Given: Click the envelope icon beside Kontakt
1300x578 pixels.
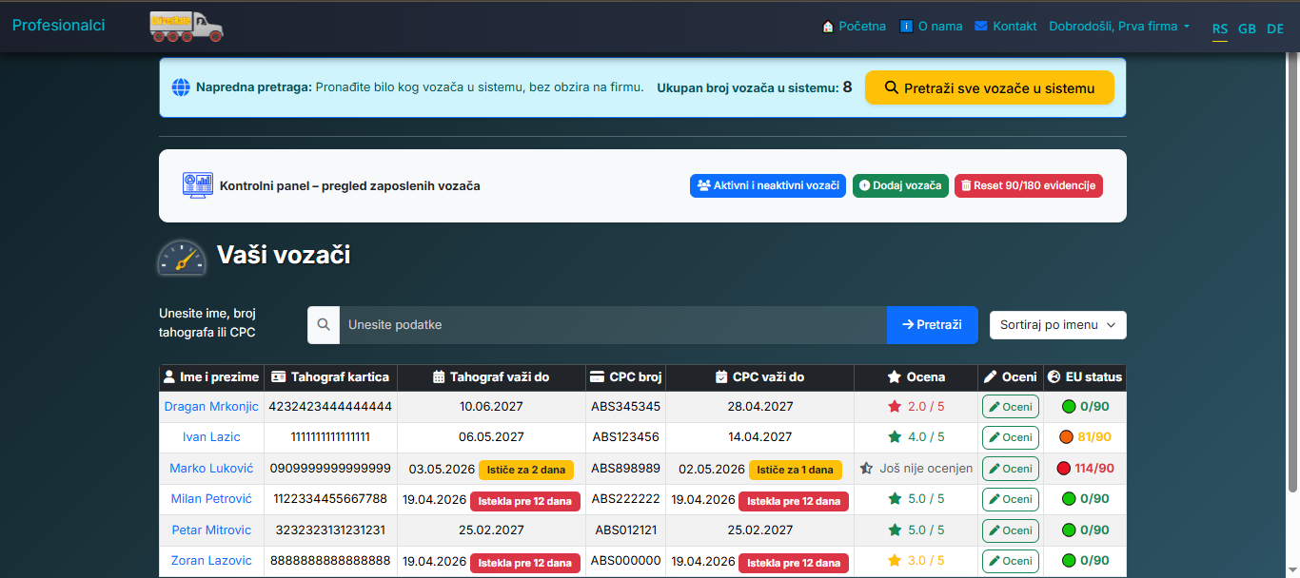Looking at the screenshot, I should pos(981,27).
